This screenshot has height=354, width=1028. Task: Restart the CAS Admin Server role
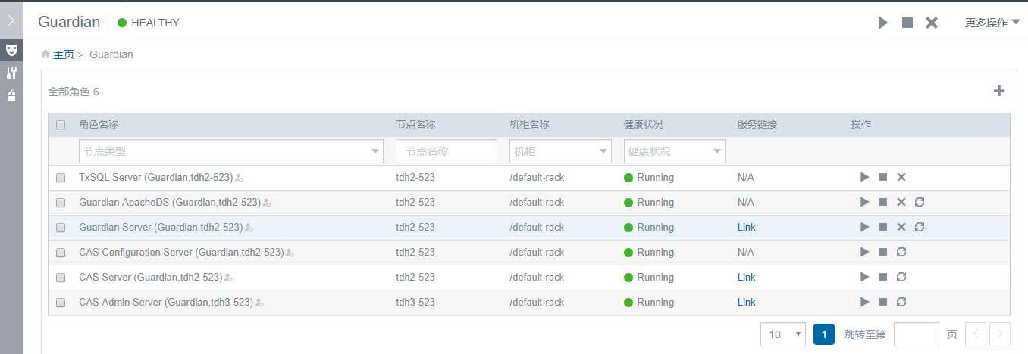tap(901, 302)
